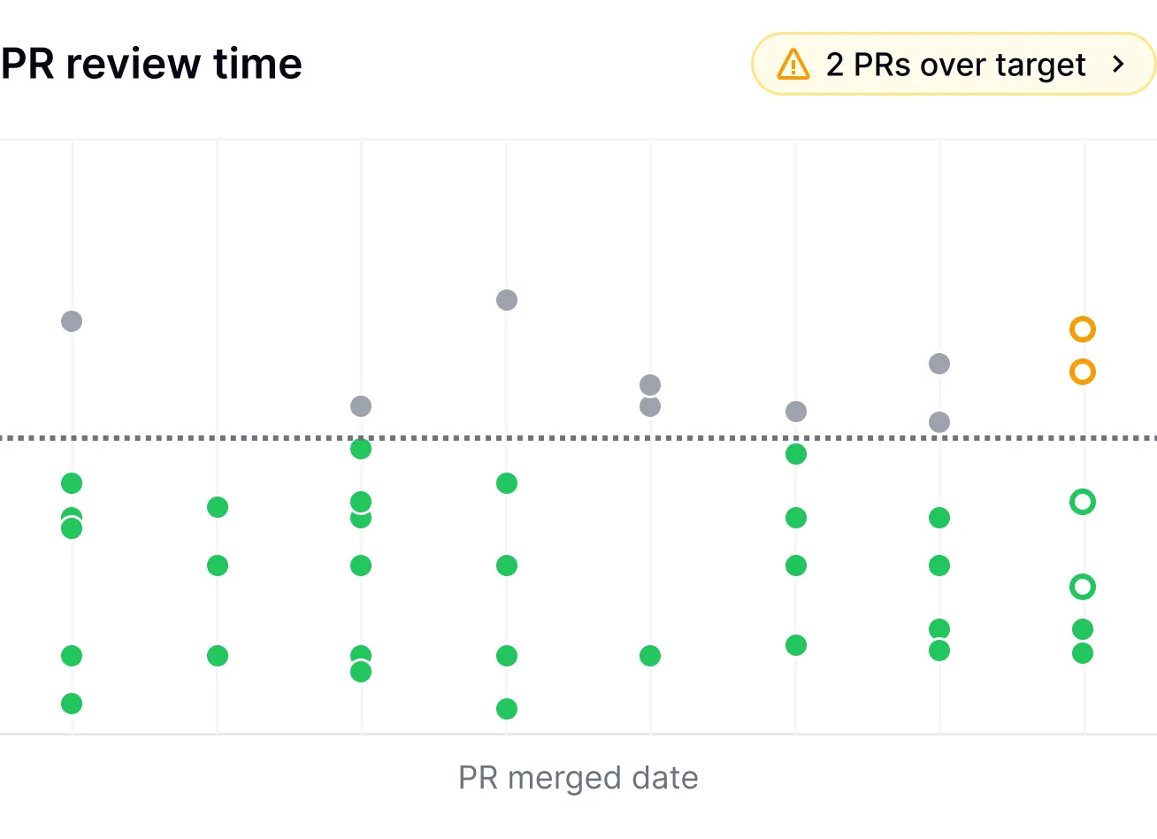Select the lowest green dot in fourth column
Viewport: 1157px width, 839px height.
(507, 709)
